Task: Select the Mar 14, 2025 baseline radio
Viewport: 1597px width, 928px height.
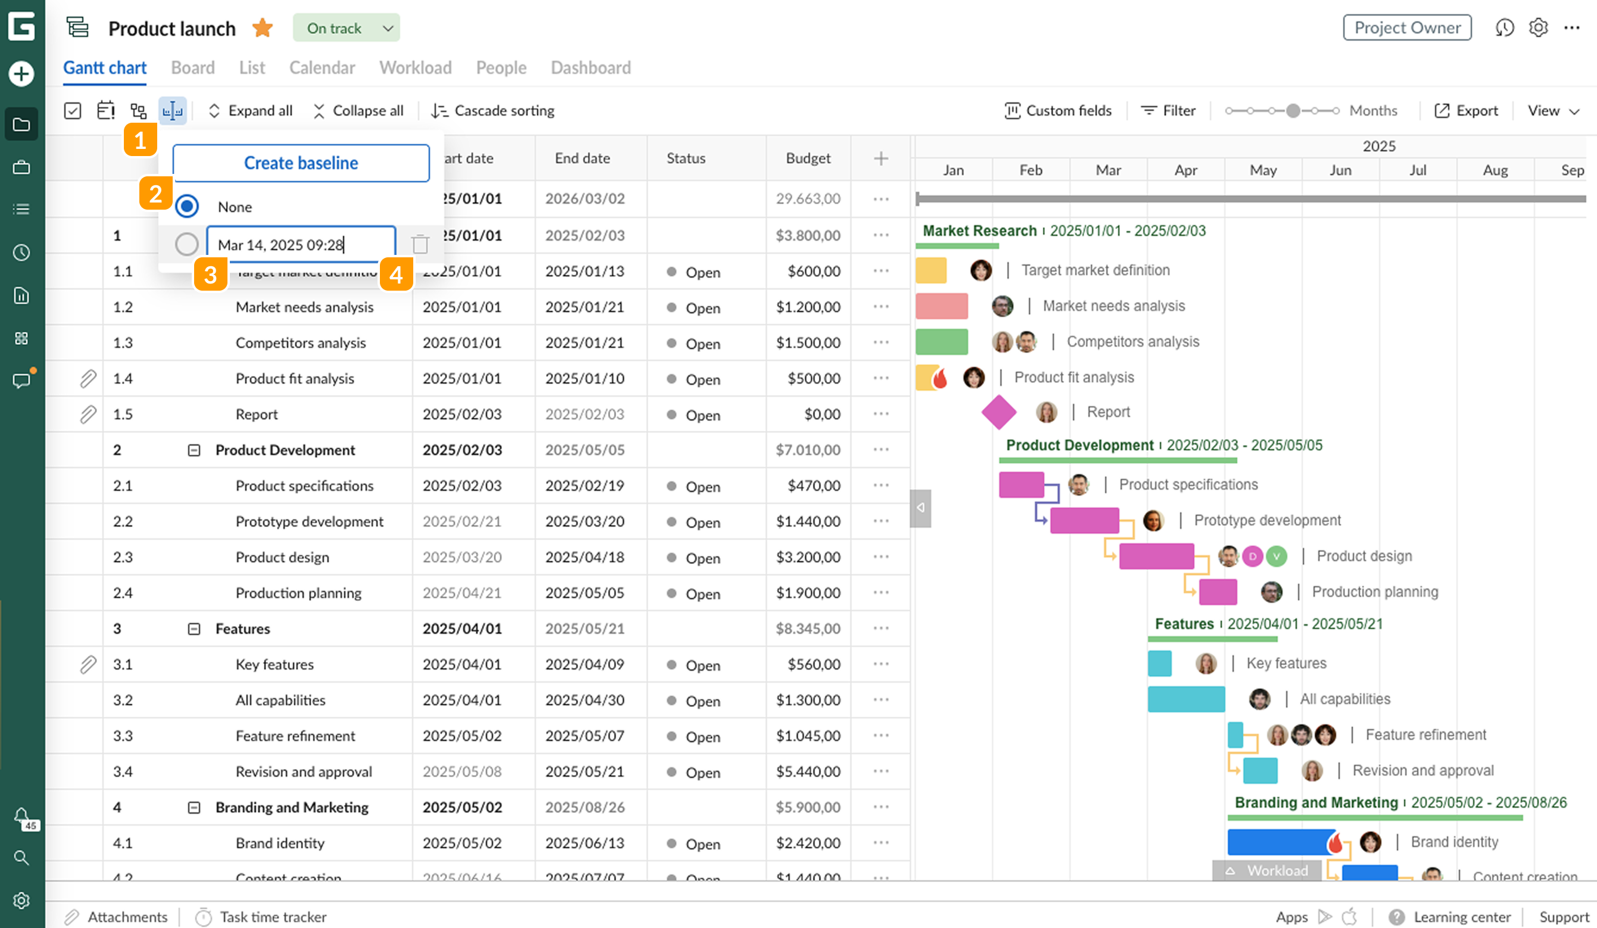Action: pos(187,244)
